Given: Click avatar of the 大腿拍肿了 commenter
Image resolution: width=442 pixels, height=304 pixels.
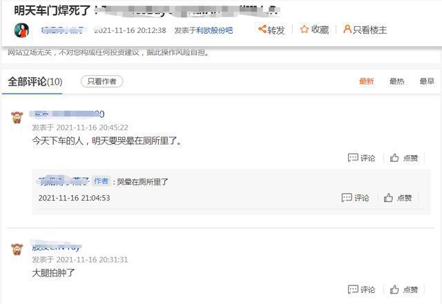Looking at the screenshot, I should tap(17, 249).
